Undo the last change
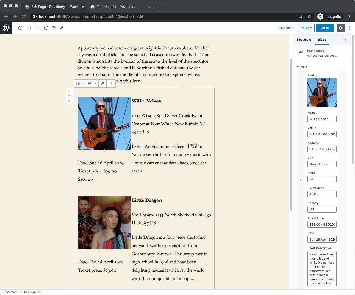This screenshot has width=355, height=295. click(29, 28)
